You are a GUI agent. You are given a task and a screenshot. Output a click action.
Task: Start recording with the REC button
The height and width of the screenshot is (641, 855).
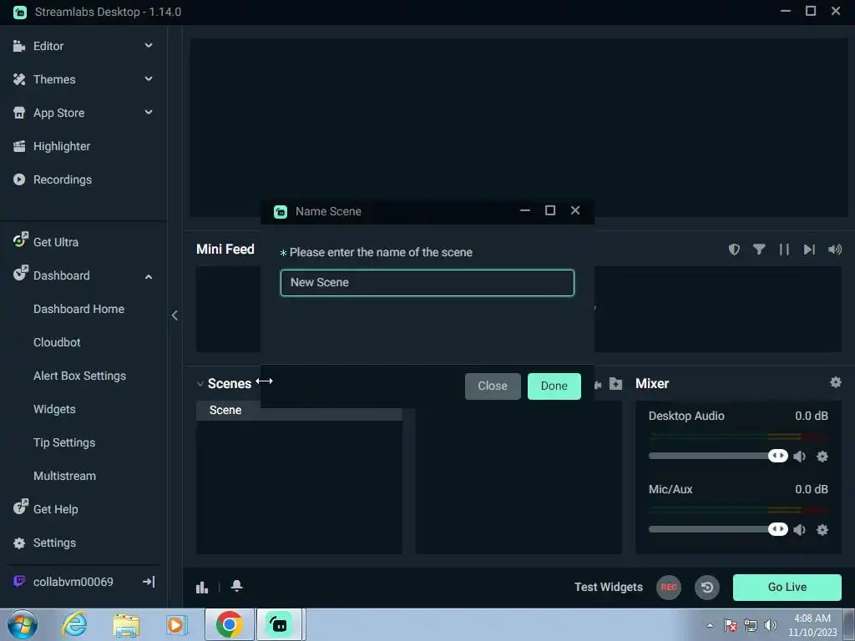point(669,588)
